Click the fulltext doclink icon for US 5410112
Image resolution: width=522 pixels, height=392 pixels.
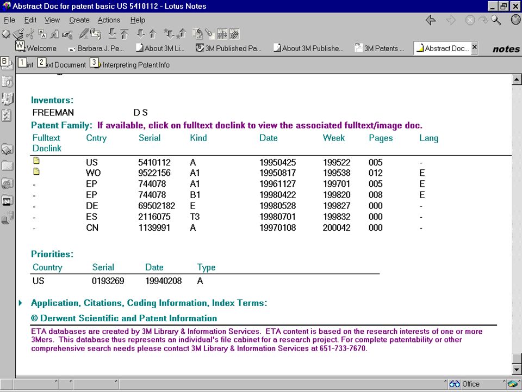(36, 161)
